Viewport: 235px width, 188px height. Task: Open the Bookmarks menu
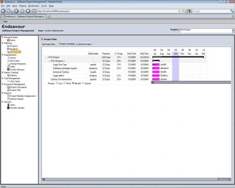click(33, 6)
